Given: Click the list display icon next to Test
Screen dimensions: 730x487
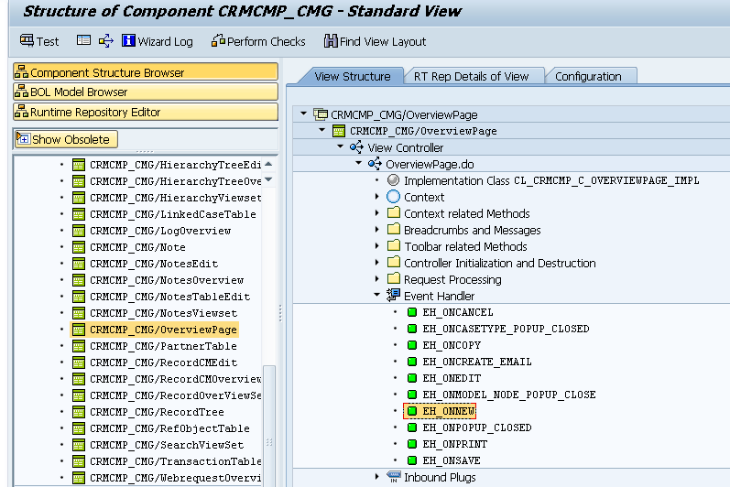Looking at the screenshot, I should 83,41.
